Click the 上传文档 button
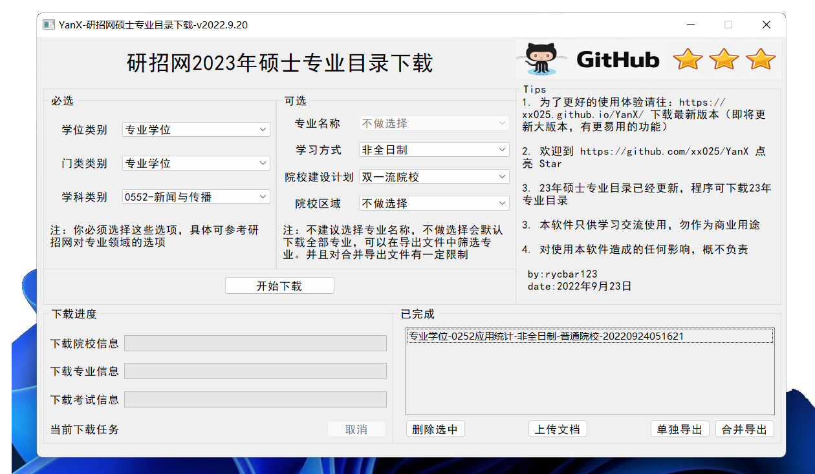 (x=558, y=429)
